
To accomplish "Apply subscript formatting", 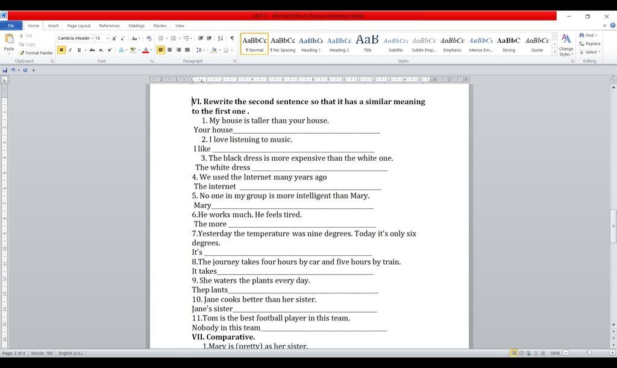I will 101,50.
